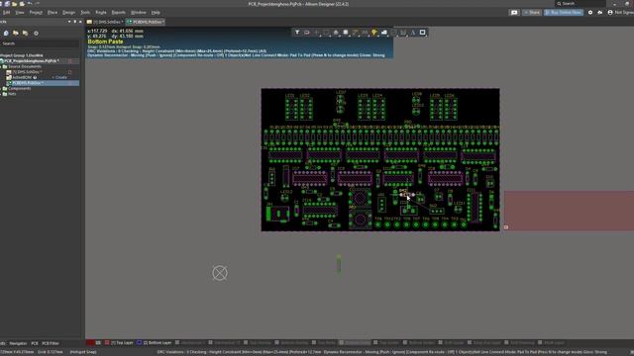The image size is (634, 356).
Task: Open the Place menu
Action: [53, 13]
